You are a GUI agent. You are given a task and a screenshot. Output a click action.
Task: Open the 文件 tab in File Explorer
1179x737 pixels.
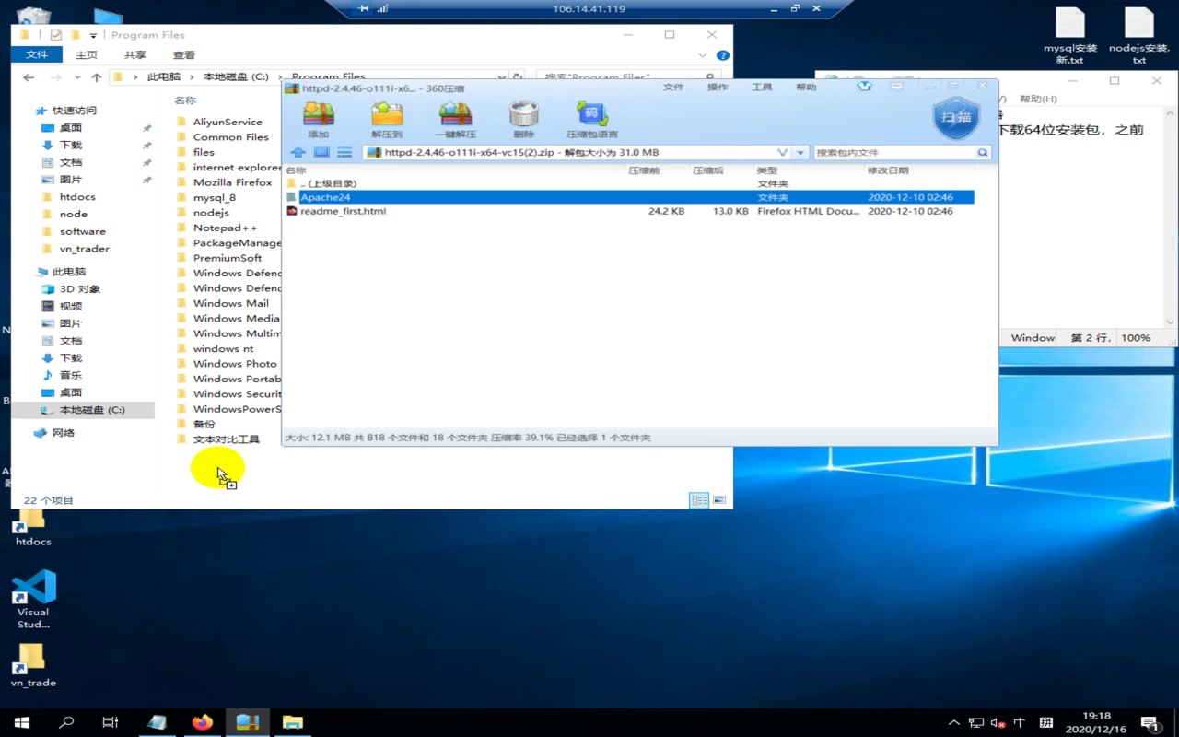[x=37, y=54]
